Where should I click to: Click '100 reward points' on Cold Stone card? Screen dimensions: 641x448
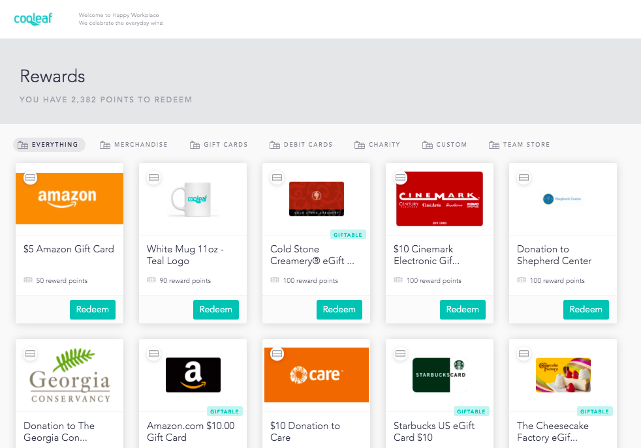(311, 280)
